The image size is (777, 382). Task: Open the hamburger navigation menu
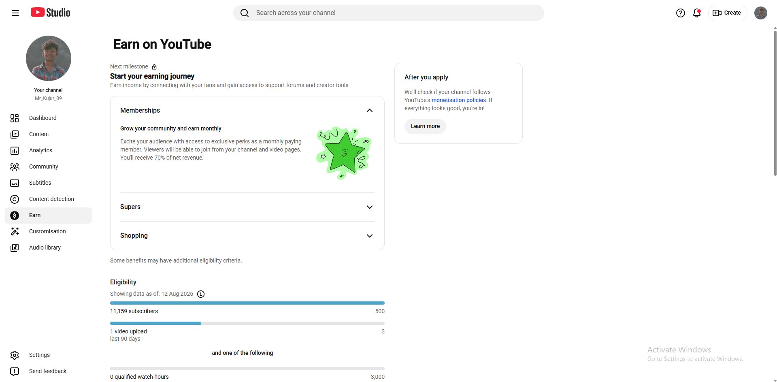coord(15,13)
